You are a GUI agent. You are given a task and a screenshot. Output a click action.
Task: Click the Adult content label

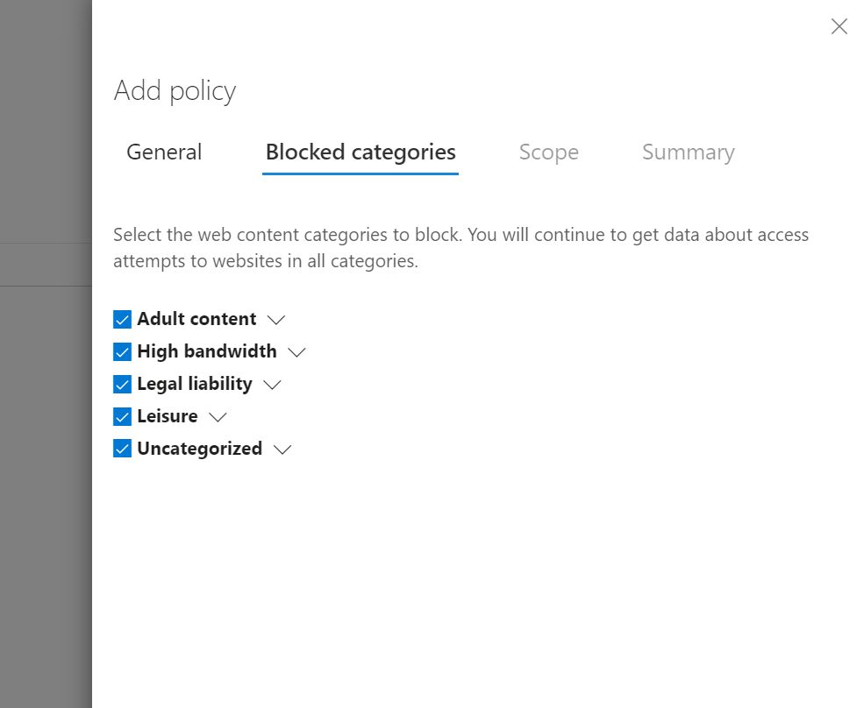click(x=196, y=319)
